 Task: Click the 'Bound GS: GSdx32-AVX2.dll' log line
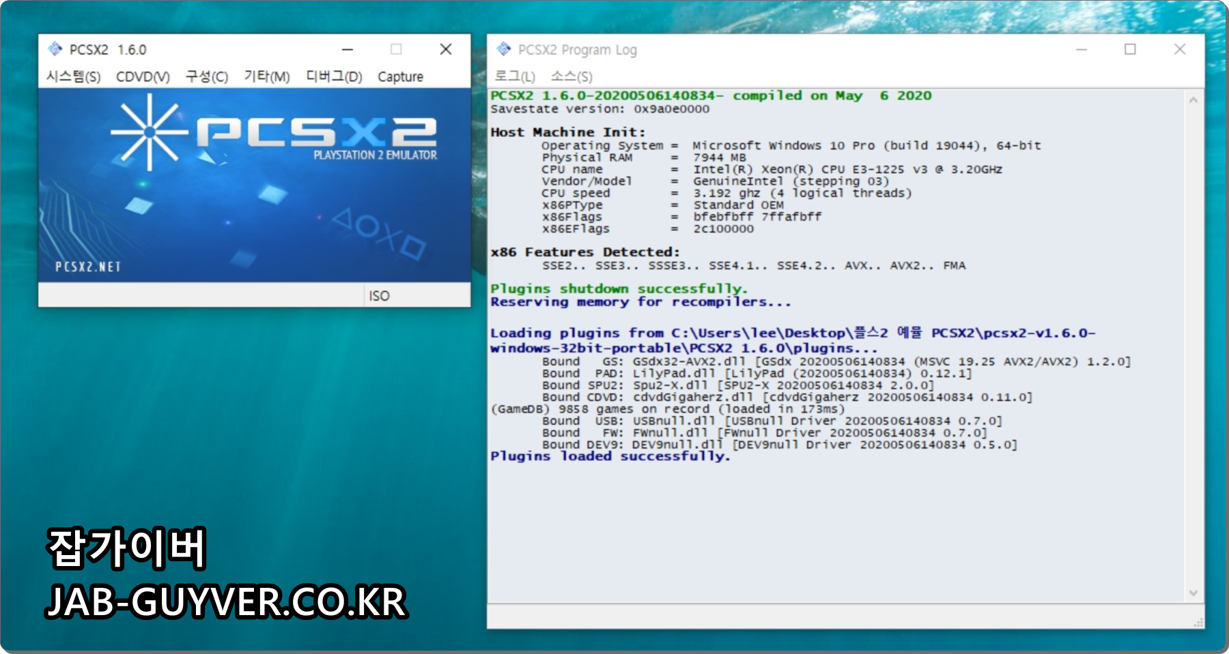click(836, 361)
